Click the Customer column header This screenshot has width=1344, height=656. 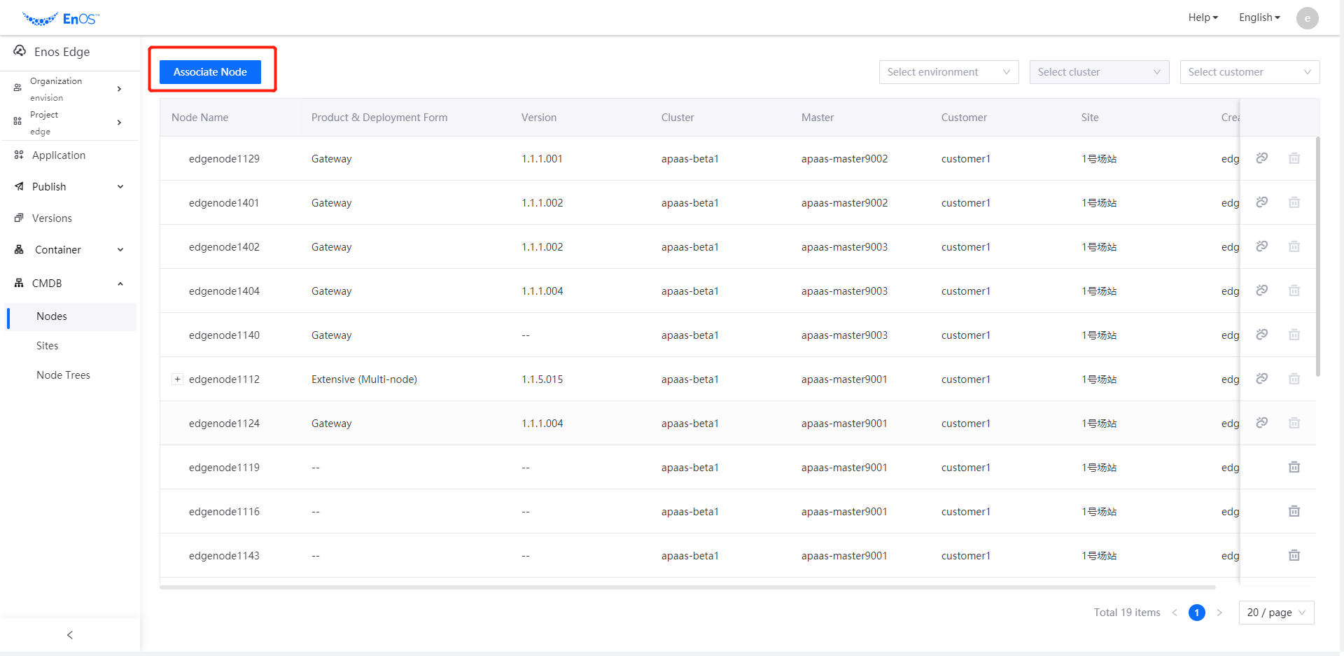coord(964,118)
